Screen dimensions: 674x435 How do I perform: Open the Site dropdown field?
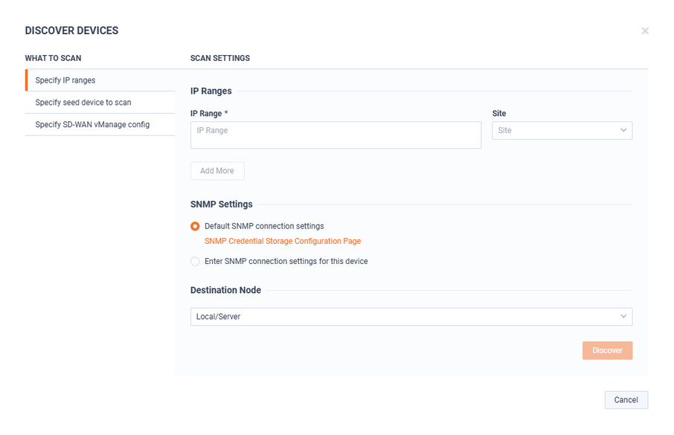562,130
